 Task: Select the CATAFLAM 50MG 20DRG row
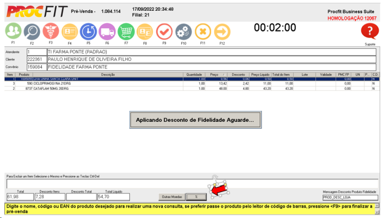pos(192,88)
